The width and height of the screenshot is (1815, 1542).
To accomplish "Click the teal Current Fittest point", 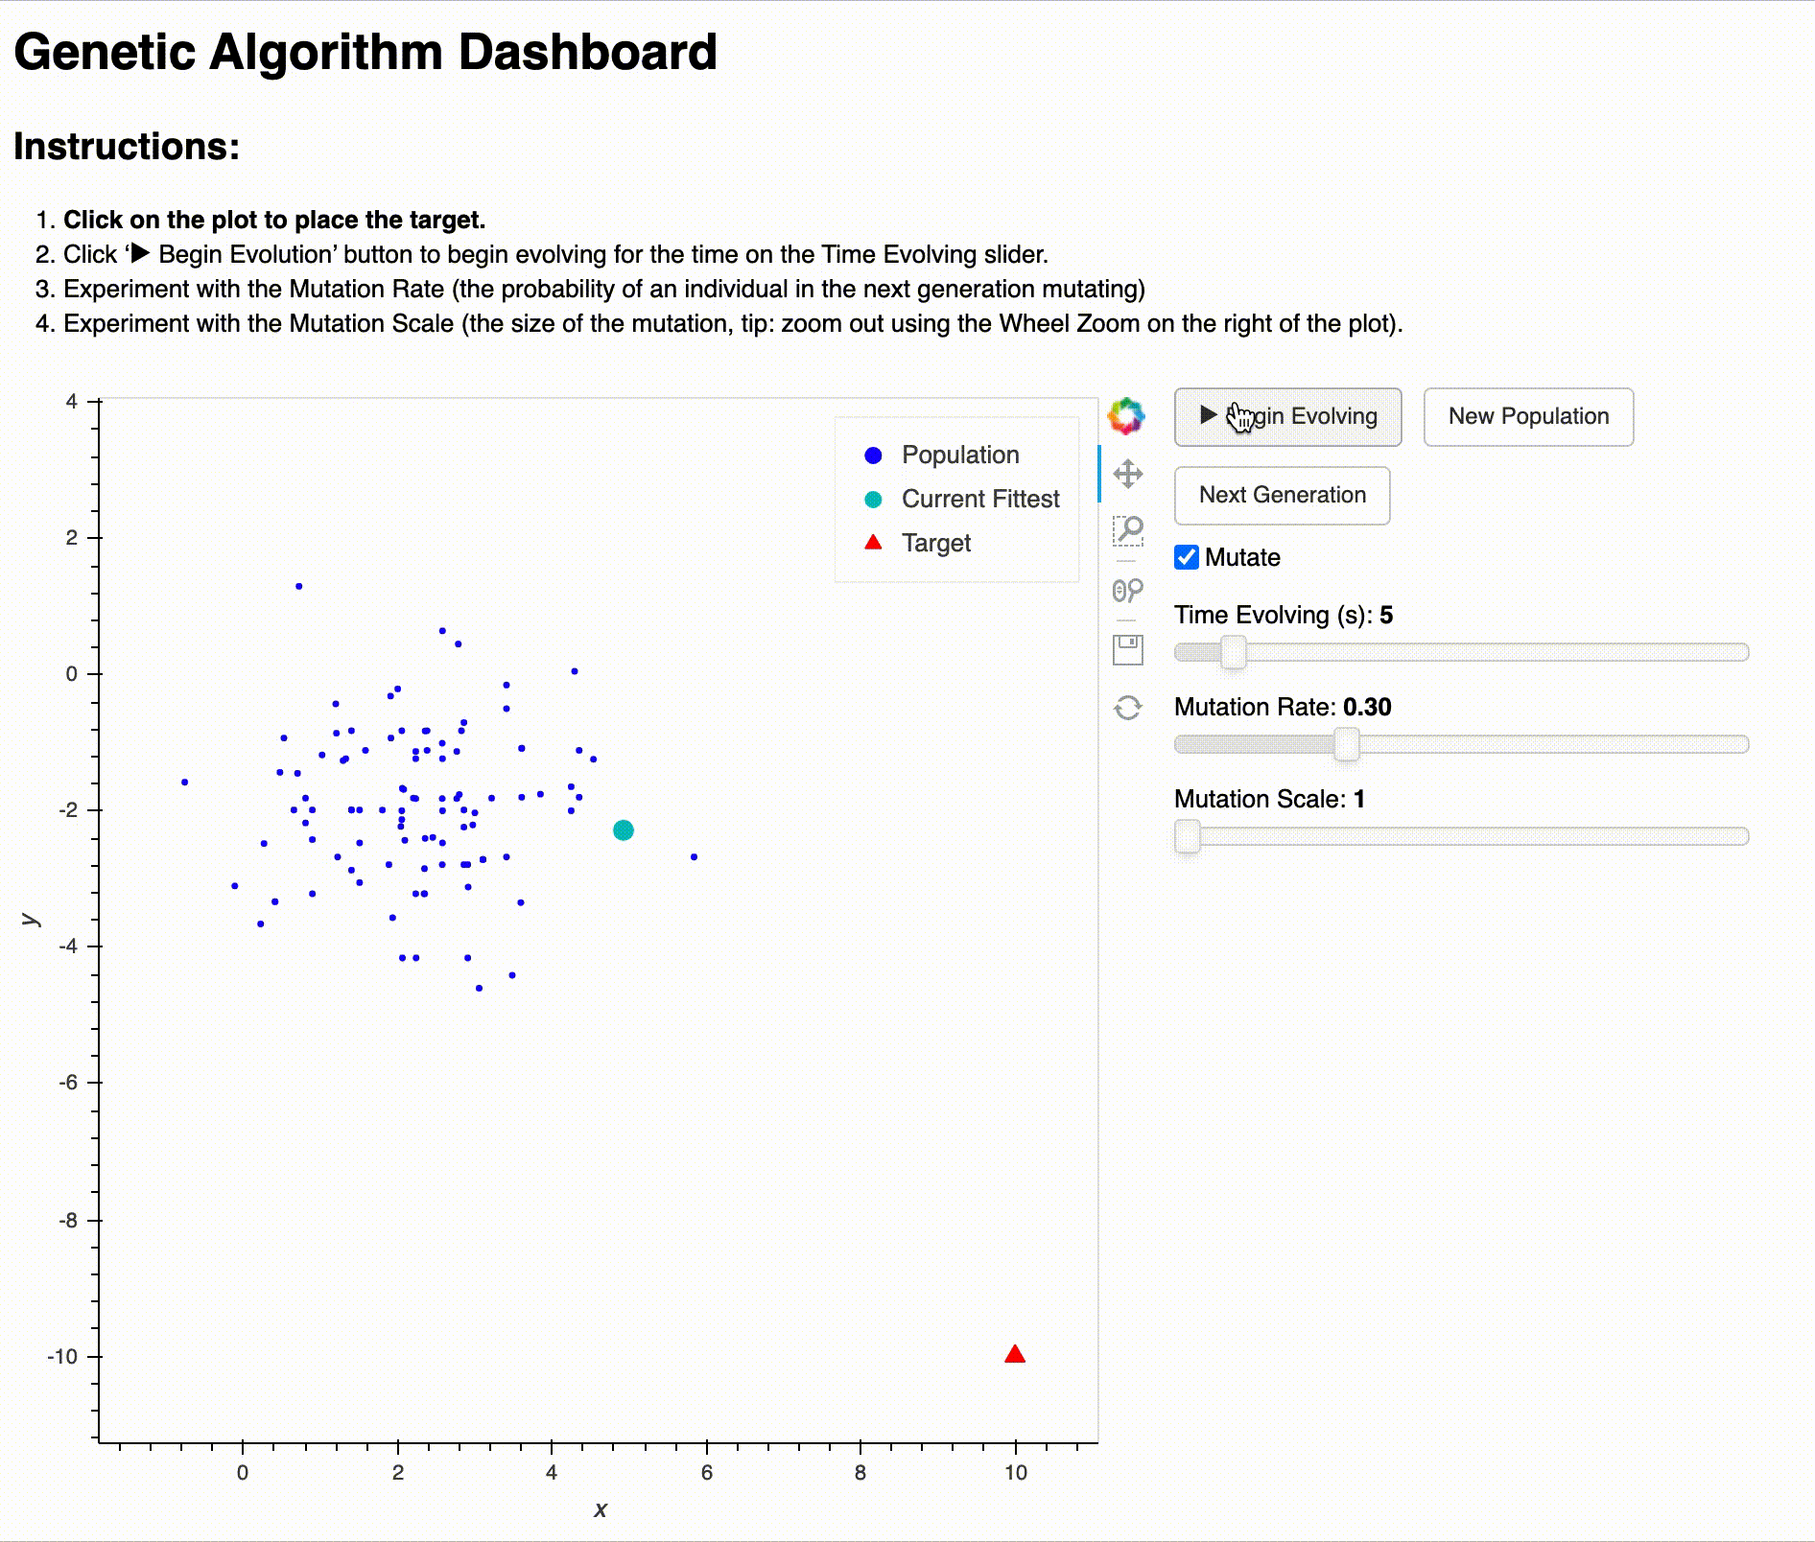I will click(624, 829).
